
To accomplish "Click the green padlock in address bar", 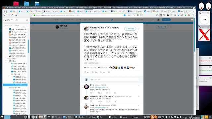I will pyautogui.click(x=34, y=15).
